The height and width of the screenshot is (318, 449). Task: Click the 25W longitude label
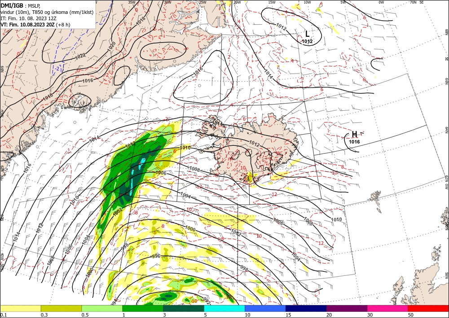202,2
